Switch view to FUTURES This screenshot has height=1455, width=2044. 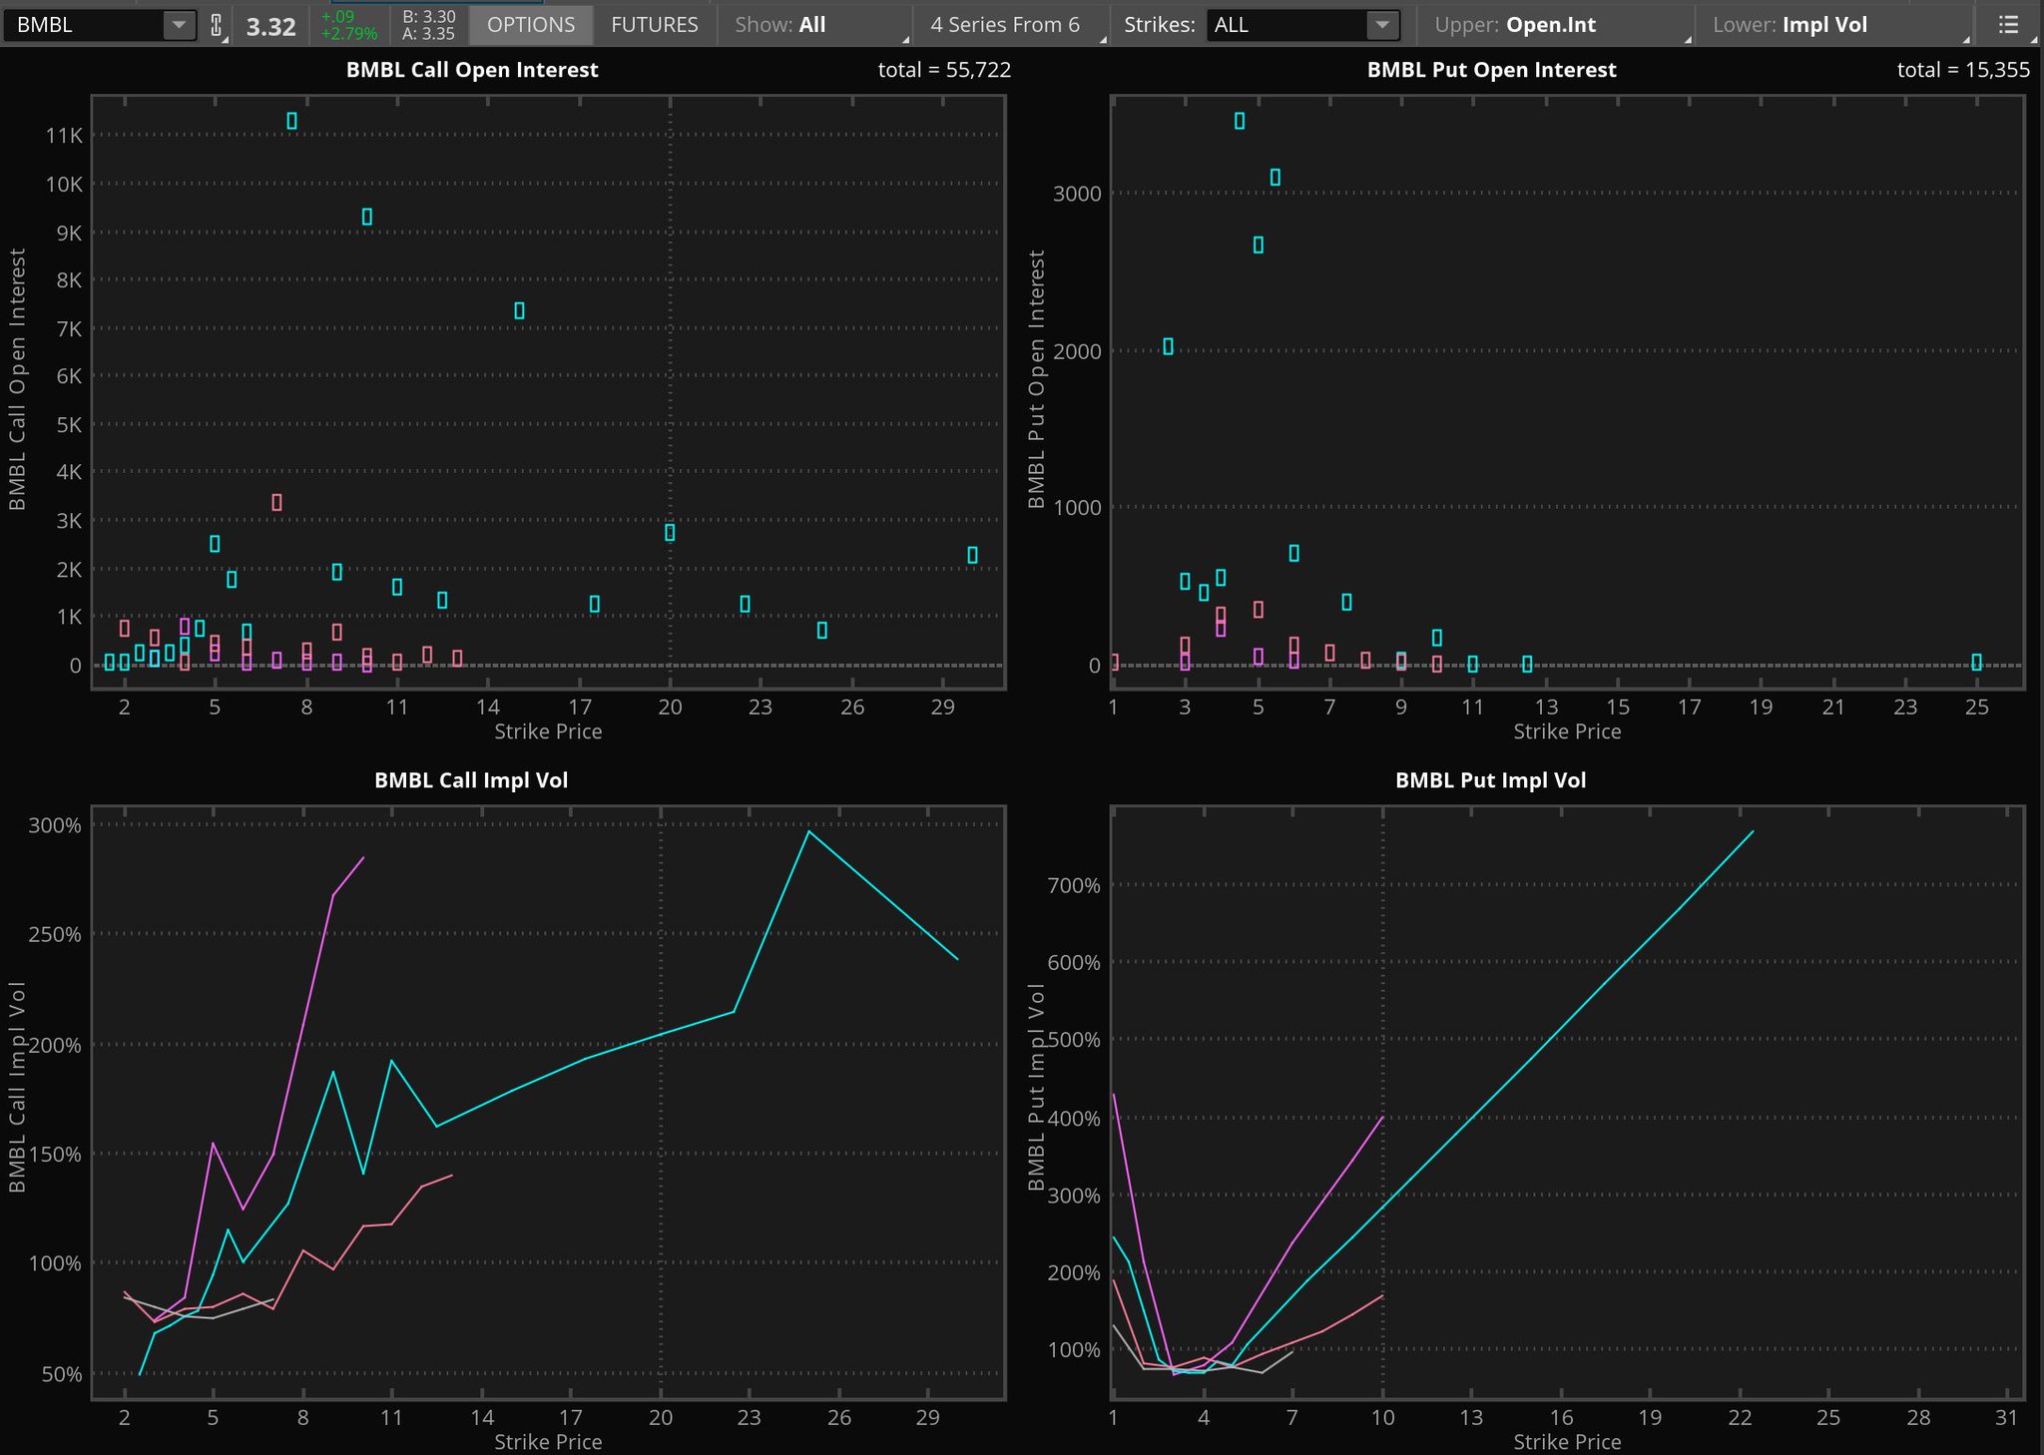[654, 25]
